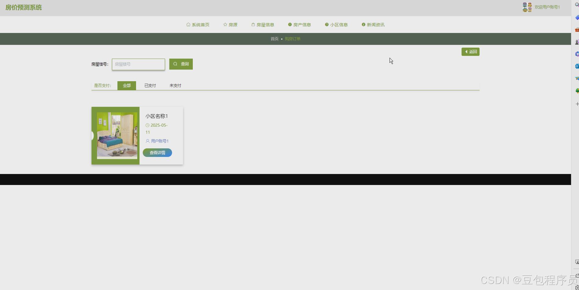Viewport: 579px width, 290px height.
Task: Open the 房产信息 navigation item
Action: click(300, 25)
